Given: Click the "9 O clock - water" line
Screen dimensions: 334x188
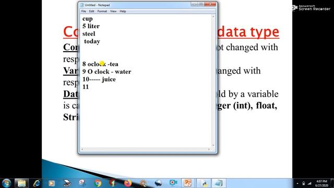Looking at the screenshot, I should pyautogui.click(x=106, y=72).
